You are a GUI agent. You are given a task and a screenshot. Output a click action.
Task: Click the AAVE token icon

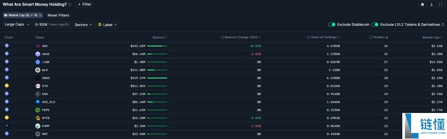38,54
